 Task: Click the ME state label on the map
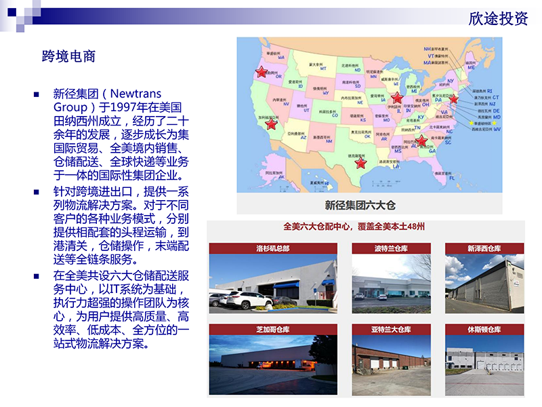[471, 67]
